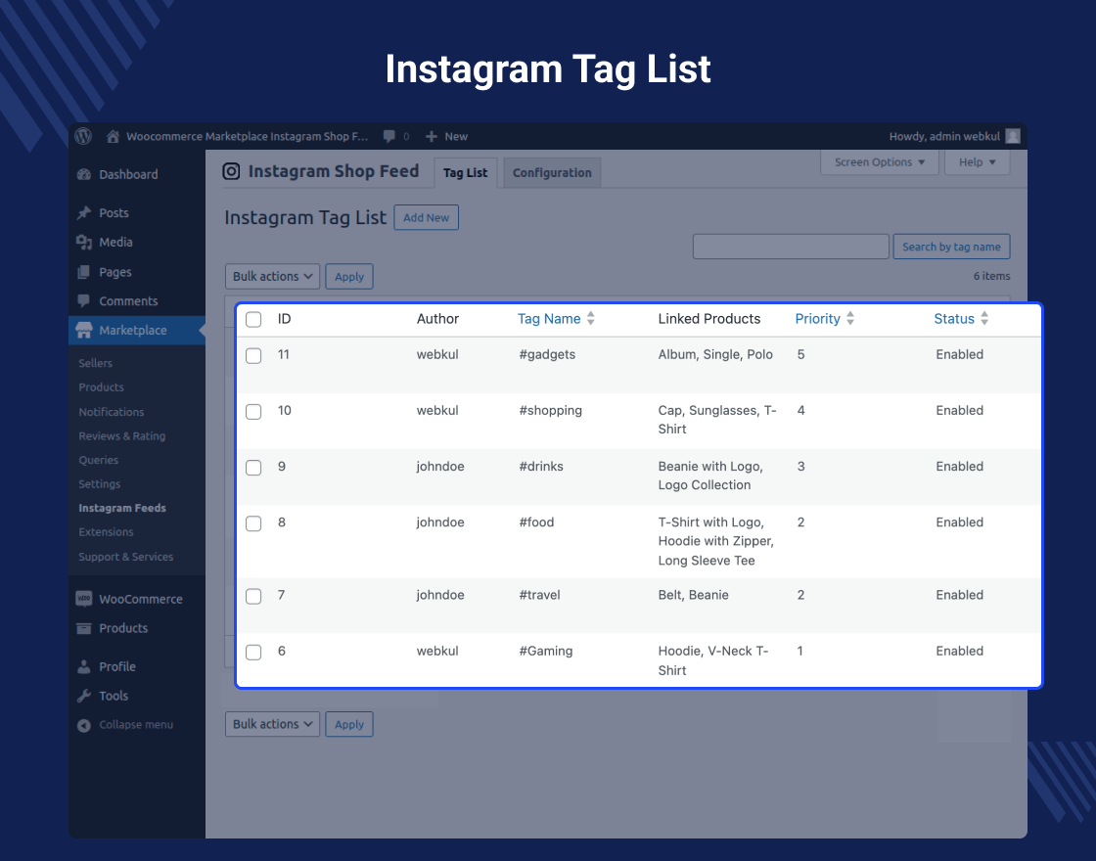Open the Notifications submenu item

pos(112,412)
